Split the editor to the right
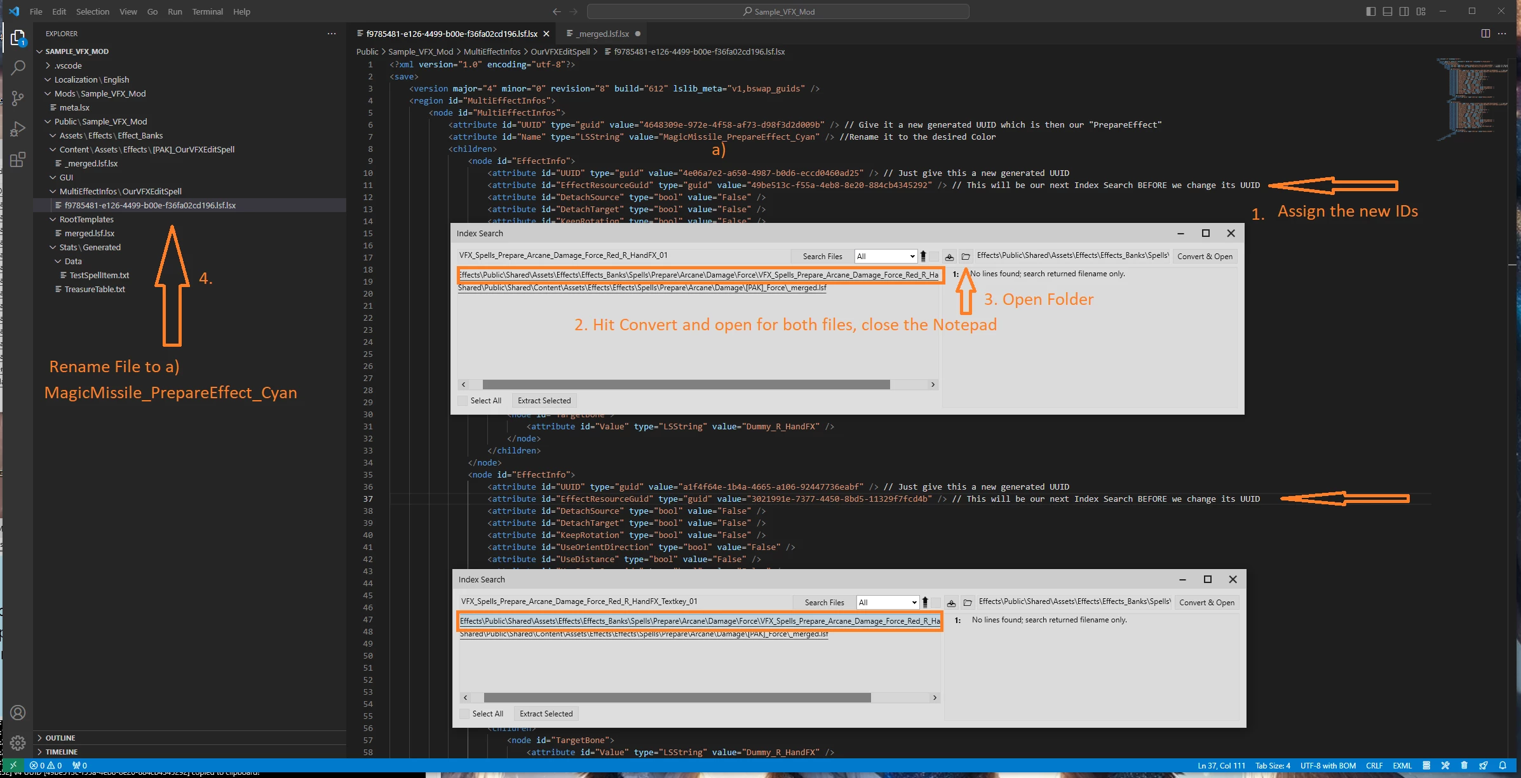1521x778 pixels. [1485, 34]
